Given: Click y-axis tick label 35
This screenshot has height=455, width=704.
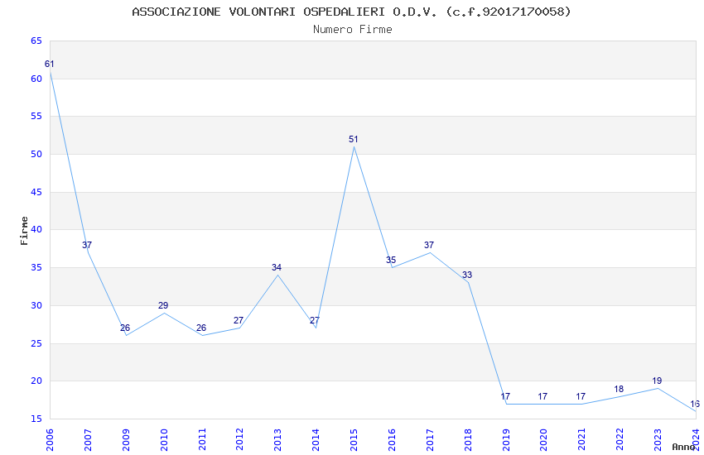Looking at the screenshot, I should click(36, 267).
